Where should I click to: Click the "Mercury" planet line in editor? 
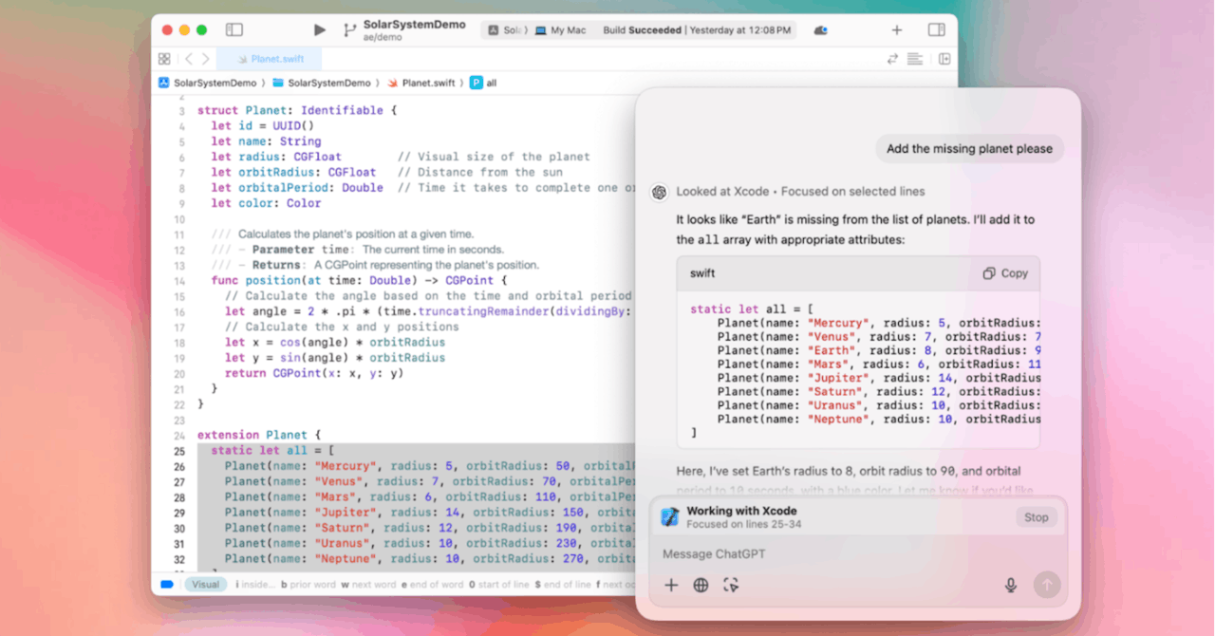[429, 466]
